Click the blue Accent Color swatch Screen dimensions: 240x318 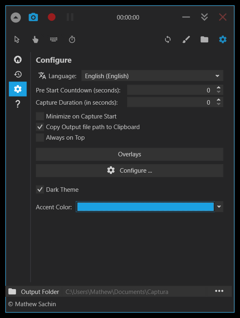[x=145, y=207]
